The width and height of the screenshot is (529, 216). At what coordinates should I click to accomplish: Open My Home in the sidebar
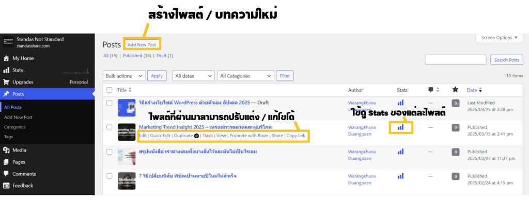point(23,58)
